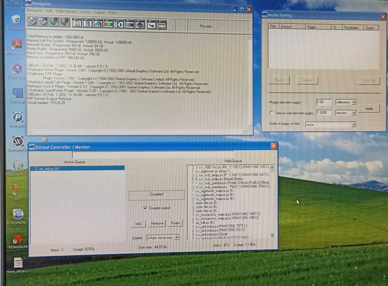Click the green curved arrow toolbar icon
The height and width of the screenshot is (286, 388).
coord(152,25)
